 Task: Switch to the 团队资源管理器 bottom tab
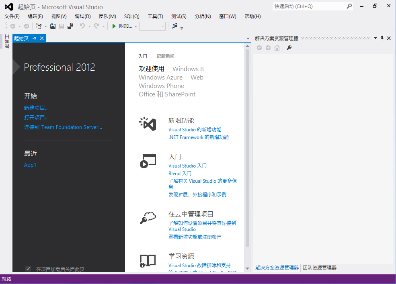coord(320,268)
